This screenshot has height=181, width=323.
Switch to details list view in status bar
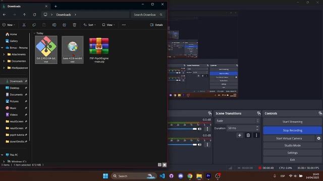coord(159,164)
